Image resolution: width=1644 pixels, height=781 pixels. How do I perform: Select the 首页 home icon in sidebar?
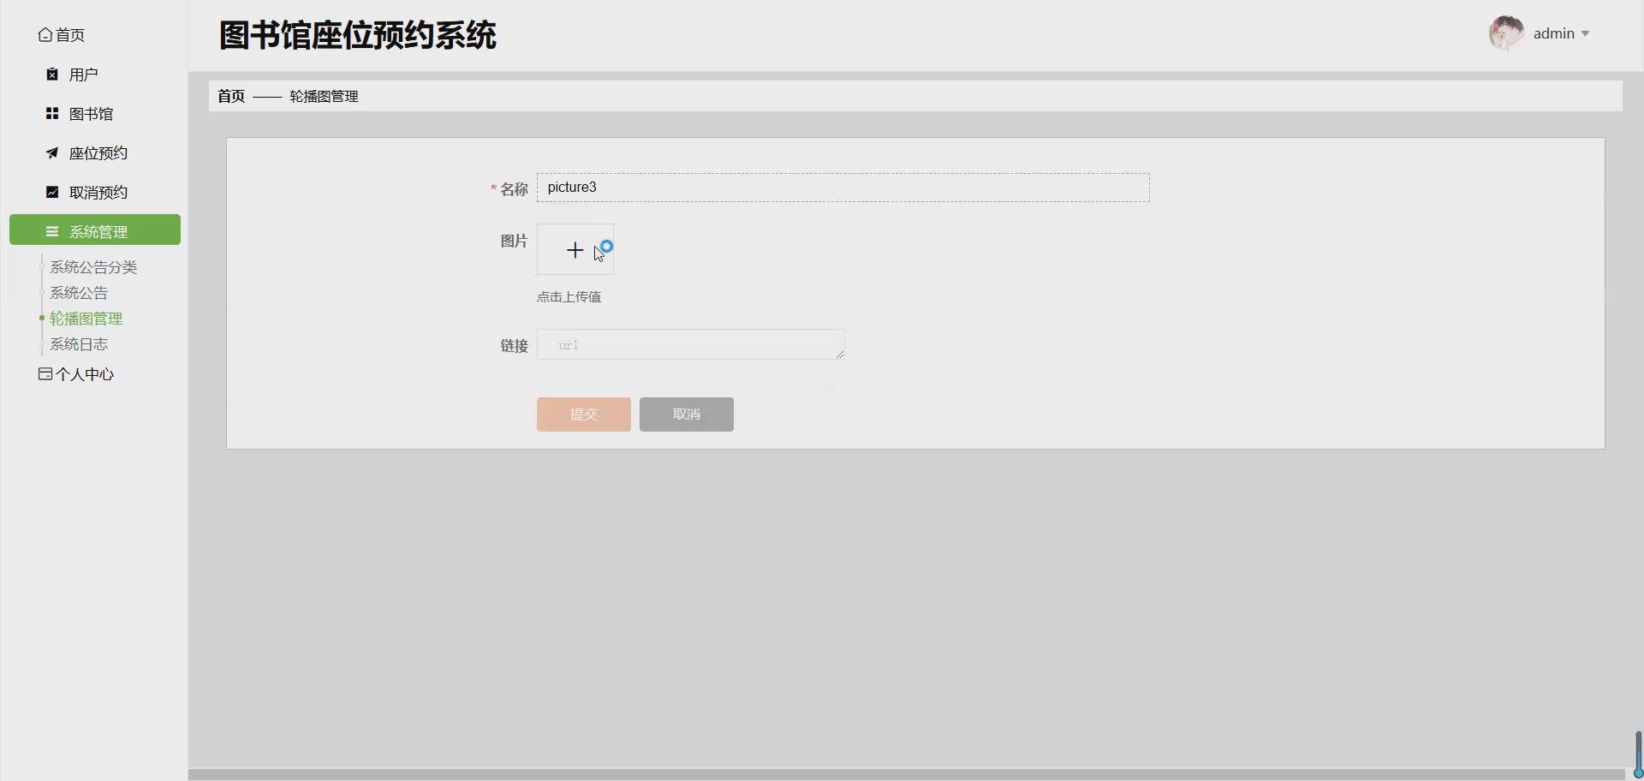45,34
